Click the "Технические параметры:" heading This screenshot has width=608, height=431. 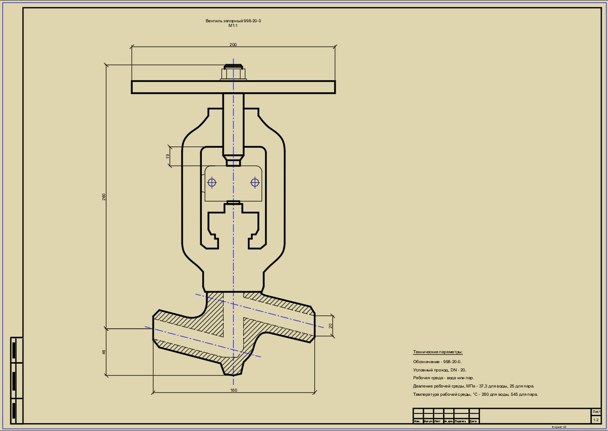[x=437, y=352]
